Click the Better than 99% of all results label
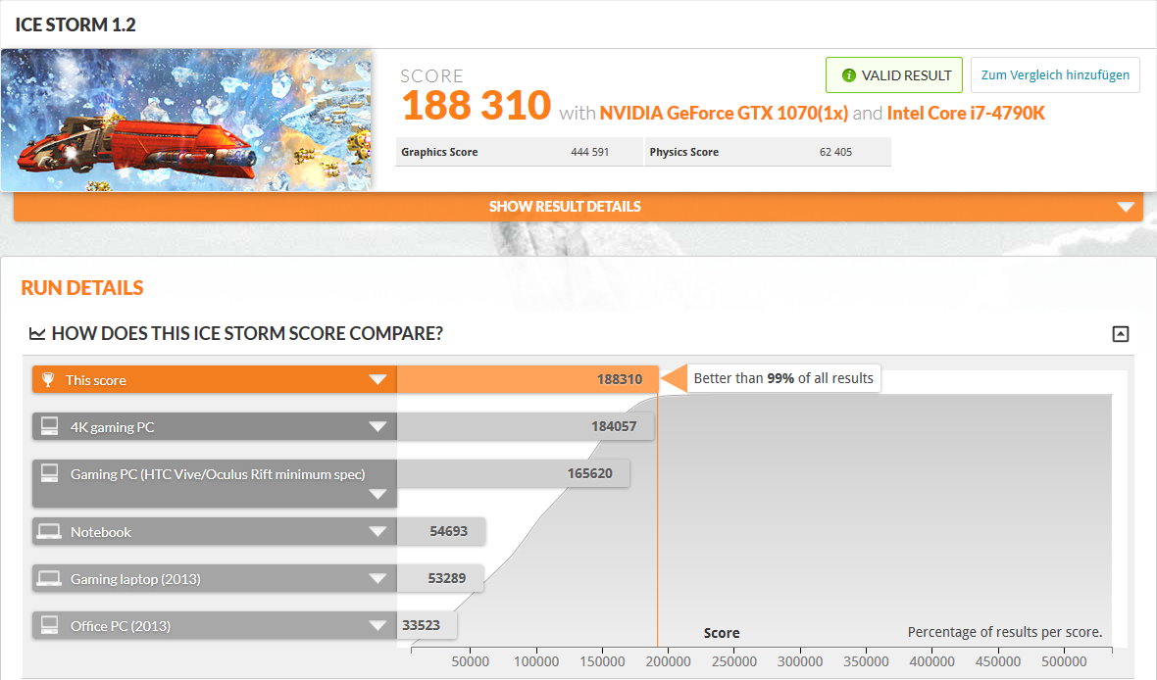The height and width of the screenshot is (680, 1157). click(x=782, y=378)
